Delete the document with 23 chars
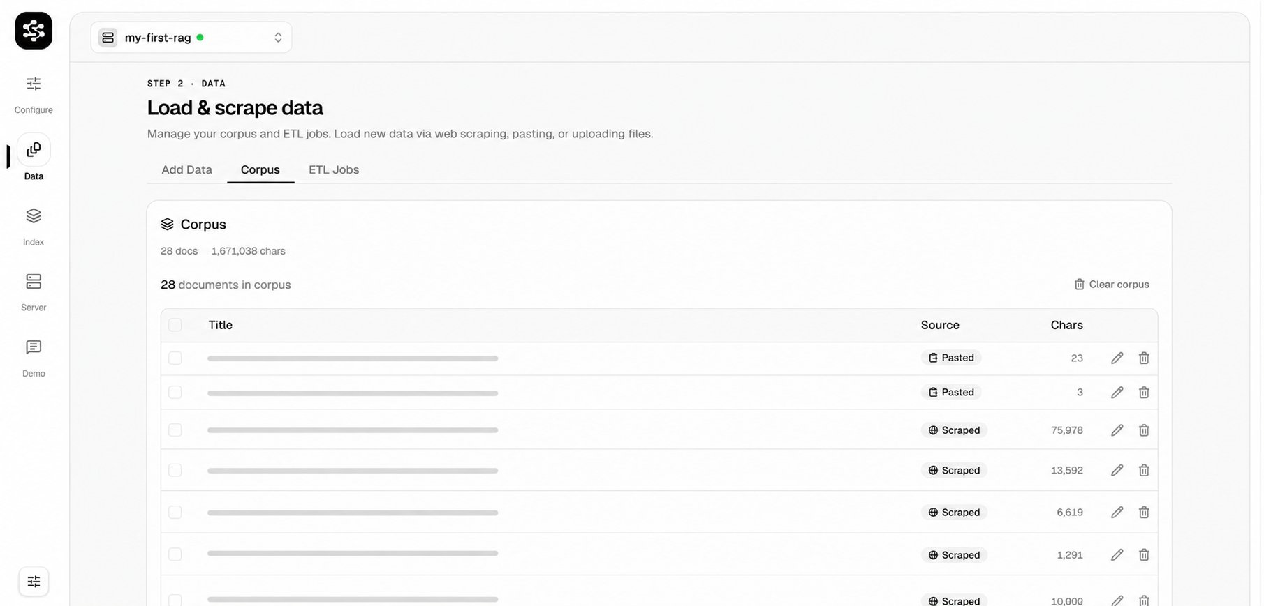This screenshot has width=1264, height=606. tap(1144, 358)
